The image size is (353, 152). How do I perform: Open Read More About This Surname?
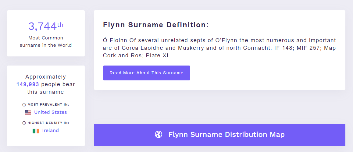pos(147,73)
